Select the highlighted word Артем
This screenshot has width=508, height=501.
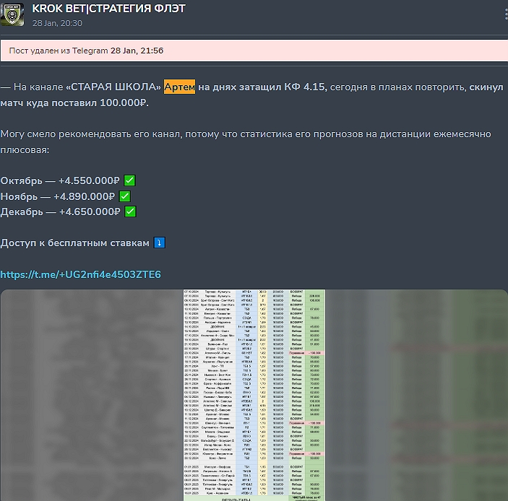coord(179,87)
